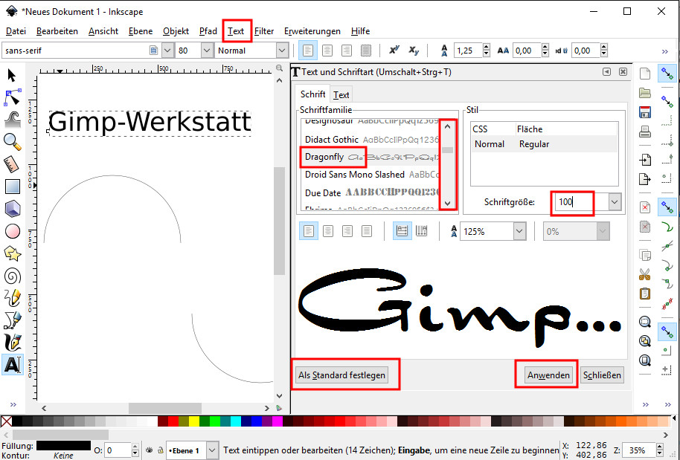Open line spacing 125% dropdown
This screenshot has height=460, width=680.
pos(519,231)
